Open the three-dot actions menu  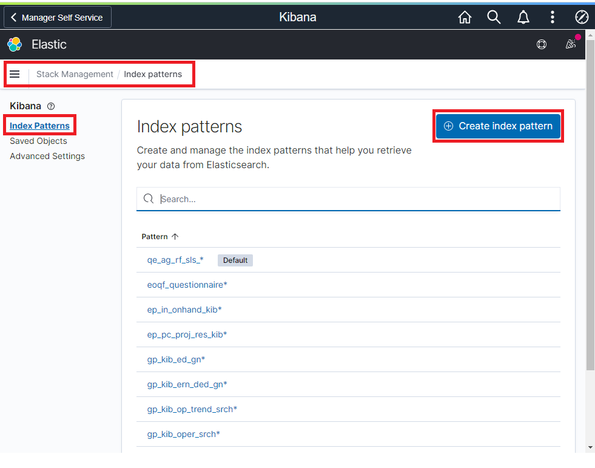coord(552,18)
